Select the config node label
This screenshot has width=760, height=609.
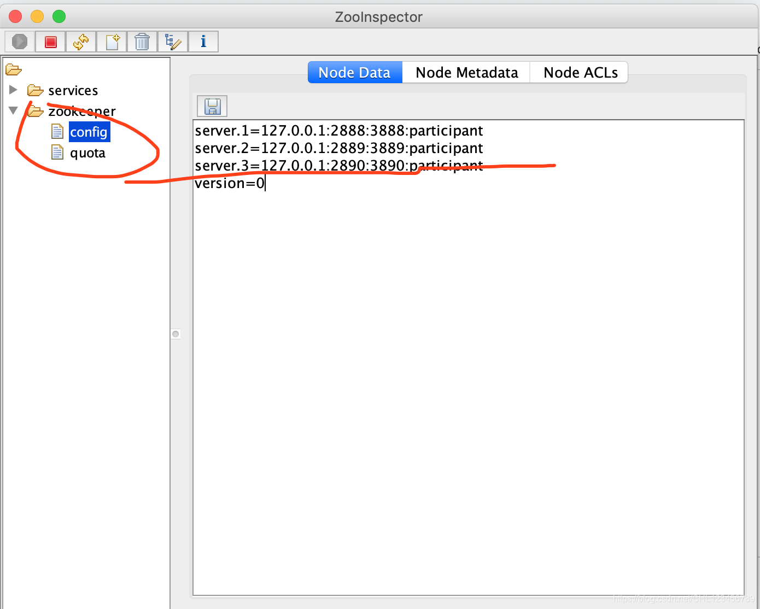click(89, 132)
